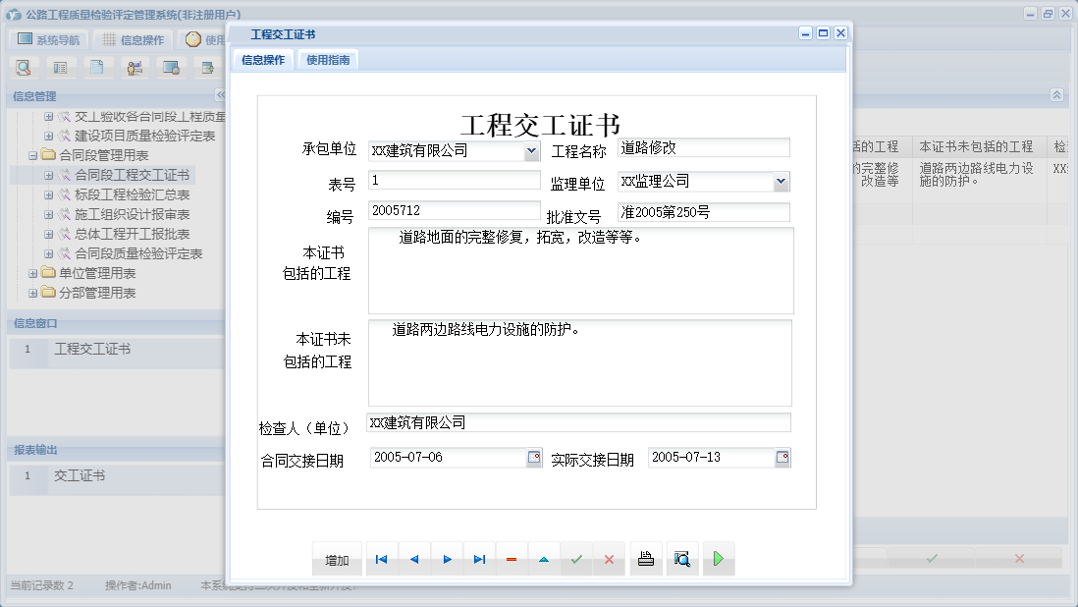
Task: Open print preview of the certificate
Action: 682,558
